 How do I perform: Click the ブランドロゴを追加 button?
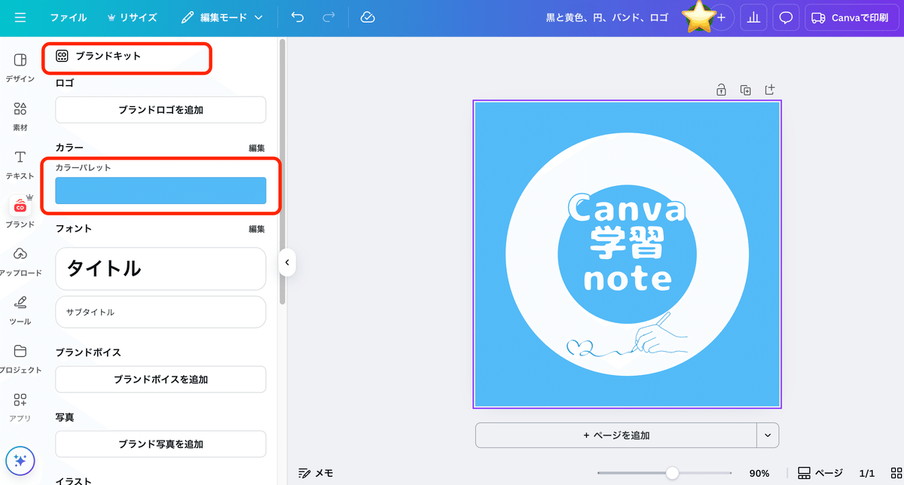(x=160, y=109)
